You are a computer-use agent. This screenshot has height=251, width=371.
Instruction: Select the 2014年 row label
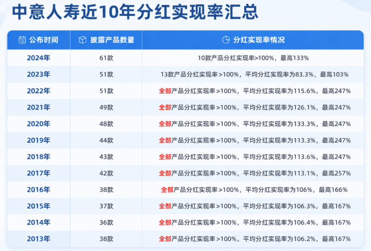point(39,222)
